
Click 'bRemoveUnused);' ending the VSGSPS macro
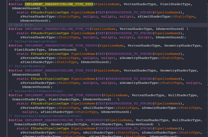pyautogui.click(x=96, y=62)
